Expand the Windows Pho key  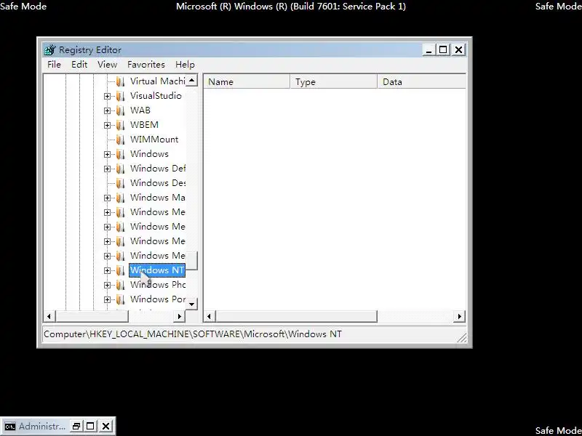pos(107,285)
